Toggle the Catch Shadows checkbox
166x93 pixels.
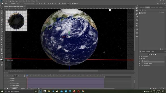(x=140, y=12)
